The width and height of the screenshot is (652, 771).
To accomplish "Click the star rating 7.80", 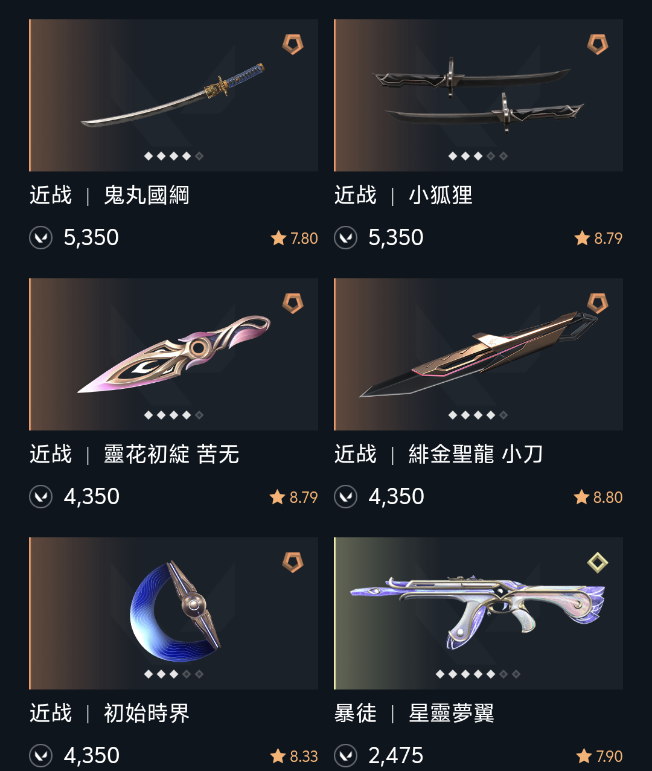I will click(294, 238).
